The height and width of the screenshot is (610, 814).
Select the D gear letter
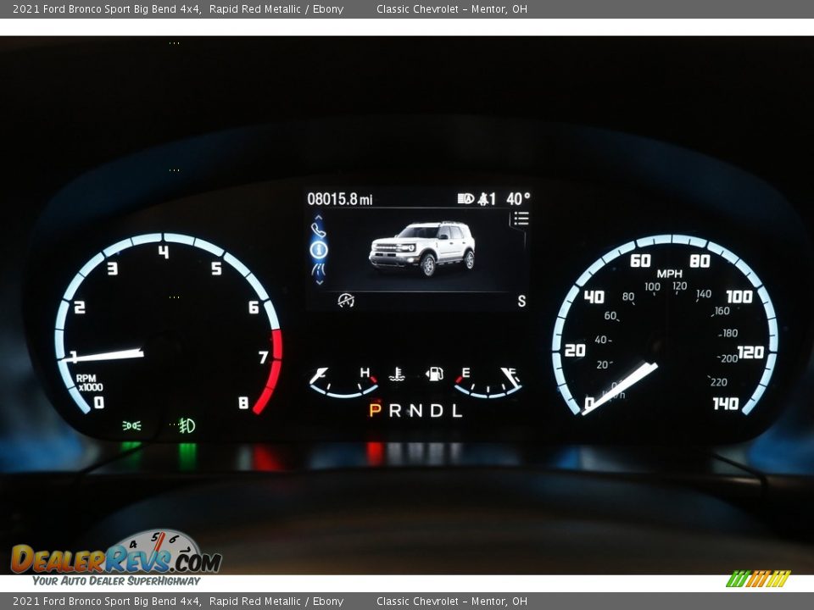pyautogui.click(x=437, y=411)
